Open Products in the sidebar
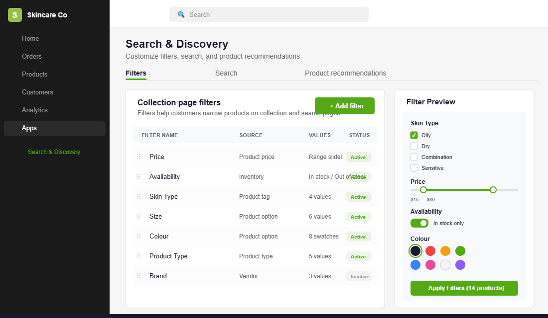The height and width of the screenshot is (318, 548). pos(34,74)
